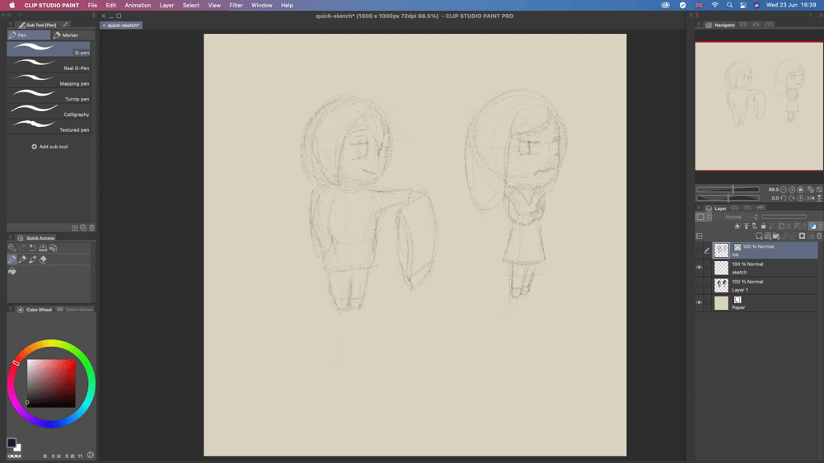This screenshot has height=463, width=824.
Task: Show the hidden ink layer
Action: (x=699, y=250)
